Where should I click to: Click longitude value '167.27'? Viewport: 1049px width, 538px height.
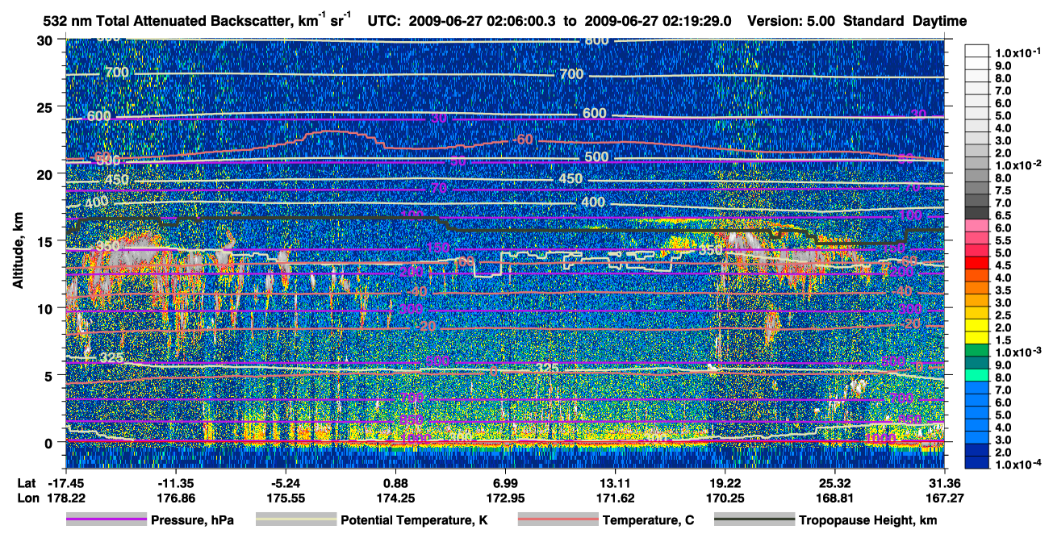tap(945, 498)
